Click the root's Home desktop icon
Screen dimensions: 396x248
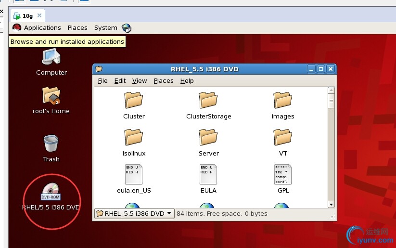(51, 95)
